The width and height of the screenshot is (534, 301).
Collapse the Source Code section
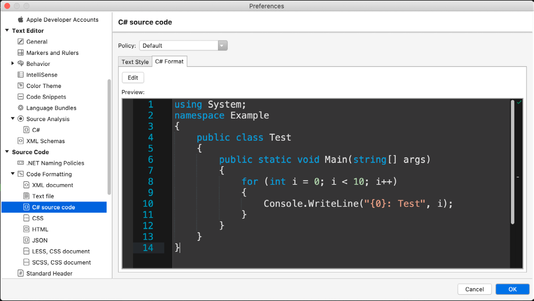(x=7, y=152)
